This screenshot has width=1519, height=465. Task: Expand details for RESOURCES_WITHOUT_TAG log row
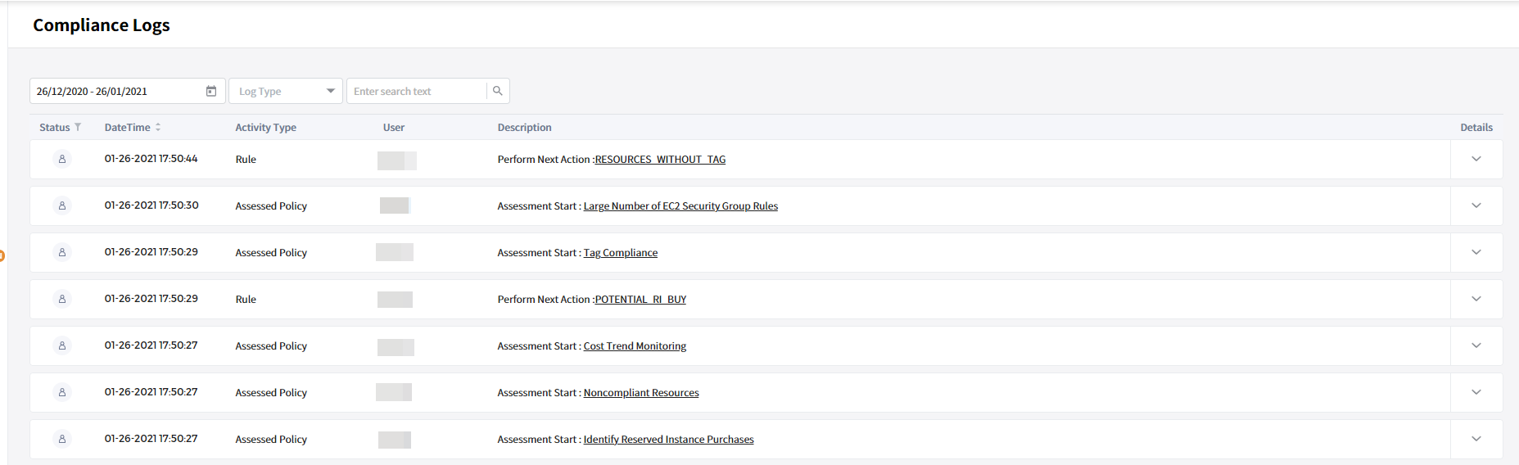(1476, 159)
